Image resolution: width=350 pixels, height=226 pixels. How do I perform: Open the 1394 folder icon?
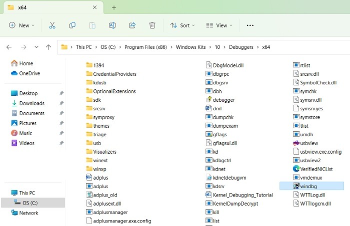[x=89, y=65]
